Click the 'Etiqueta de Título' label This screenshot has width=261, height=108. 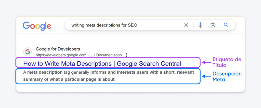coord(227,62)
